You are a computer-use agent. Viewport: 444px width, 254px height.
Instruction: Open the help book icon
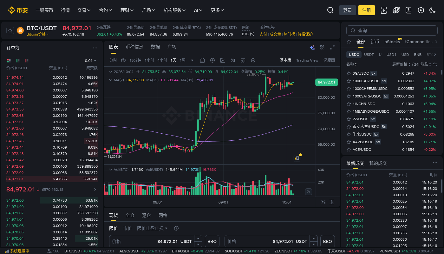coord(408,10)
